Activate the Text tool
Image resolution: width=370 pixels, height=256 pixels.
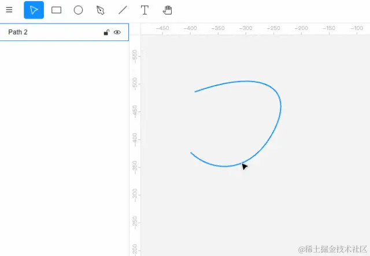pos(145,10)
